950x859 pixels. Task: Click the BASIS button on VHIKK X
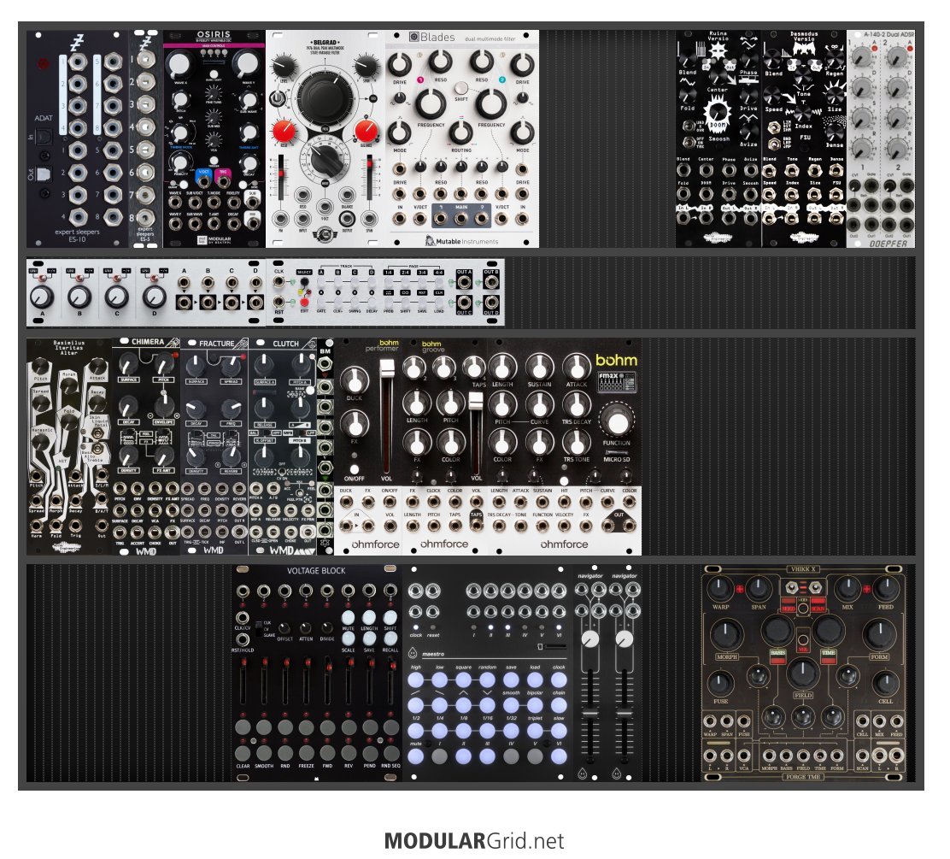[778, 656]
